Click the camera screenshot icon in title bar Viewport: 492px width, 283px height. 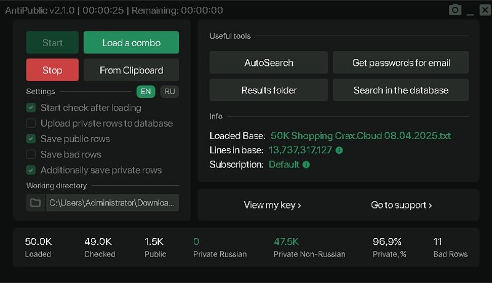coord(455,10)
